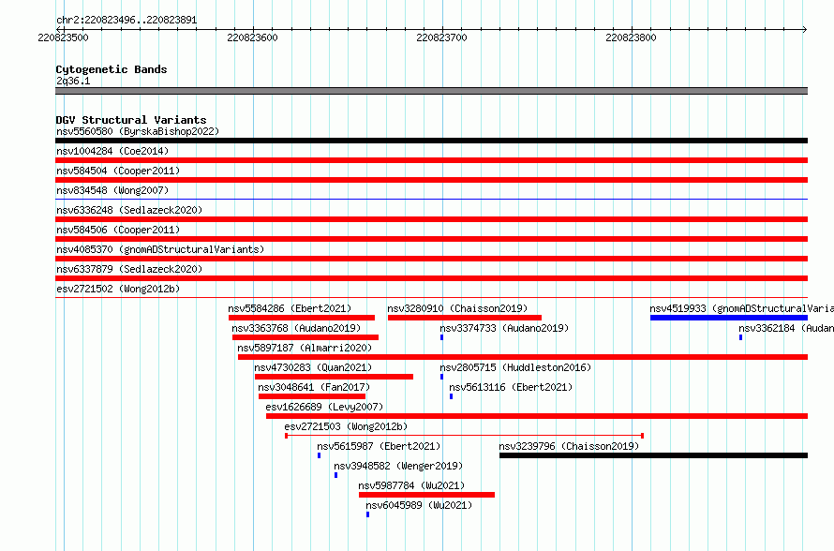
Task: Click nsv4730283 (Quan2021) label
Action: click(313, 367)
